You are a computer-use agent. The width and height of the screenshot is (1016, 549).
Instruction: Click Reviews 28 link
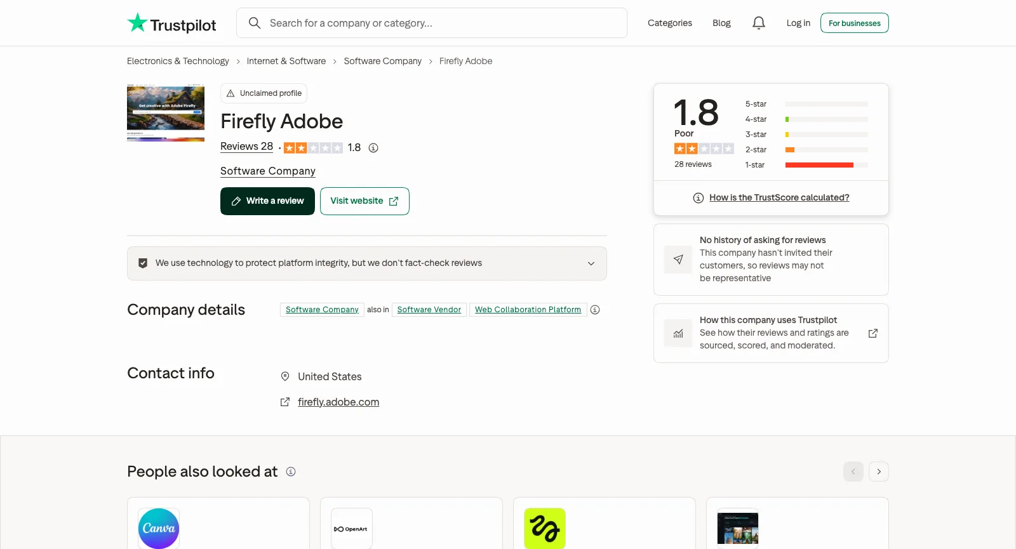pyautogui.click(x=246, y=147)
